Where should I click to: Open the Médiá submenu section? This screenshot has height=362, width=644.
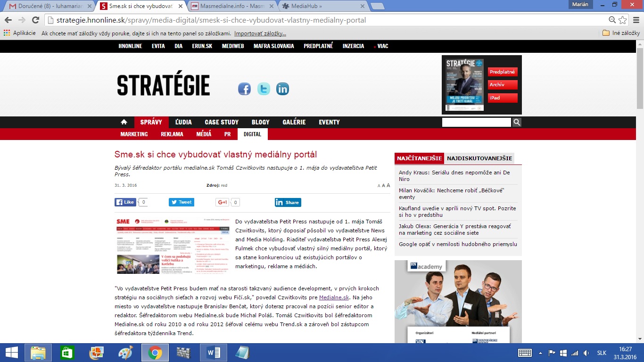point(204,134)
